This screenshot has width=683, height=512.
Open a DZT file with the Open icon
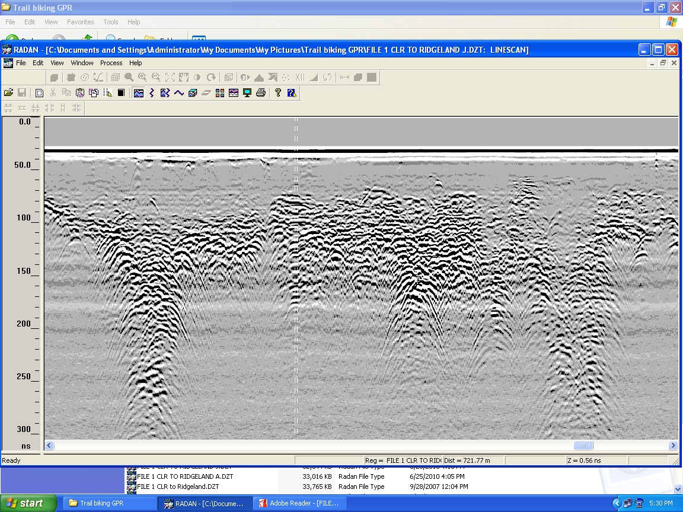pyautogui.click(x=9, y=92)
